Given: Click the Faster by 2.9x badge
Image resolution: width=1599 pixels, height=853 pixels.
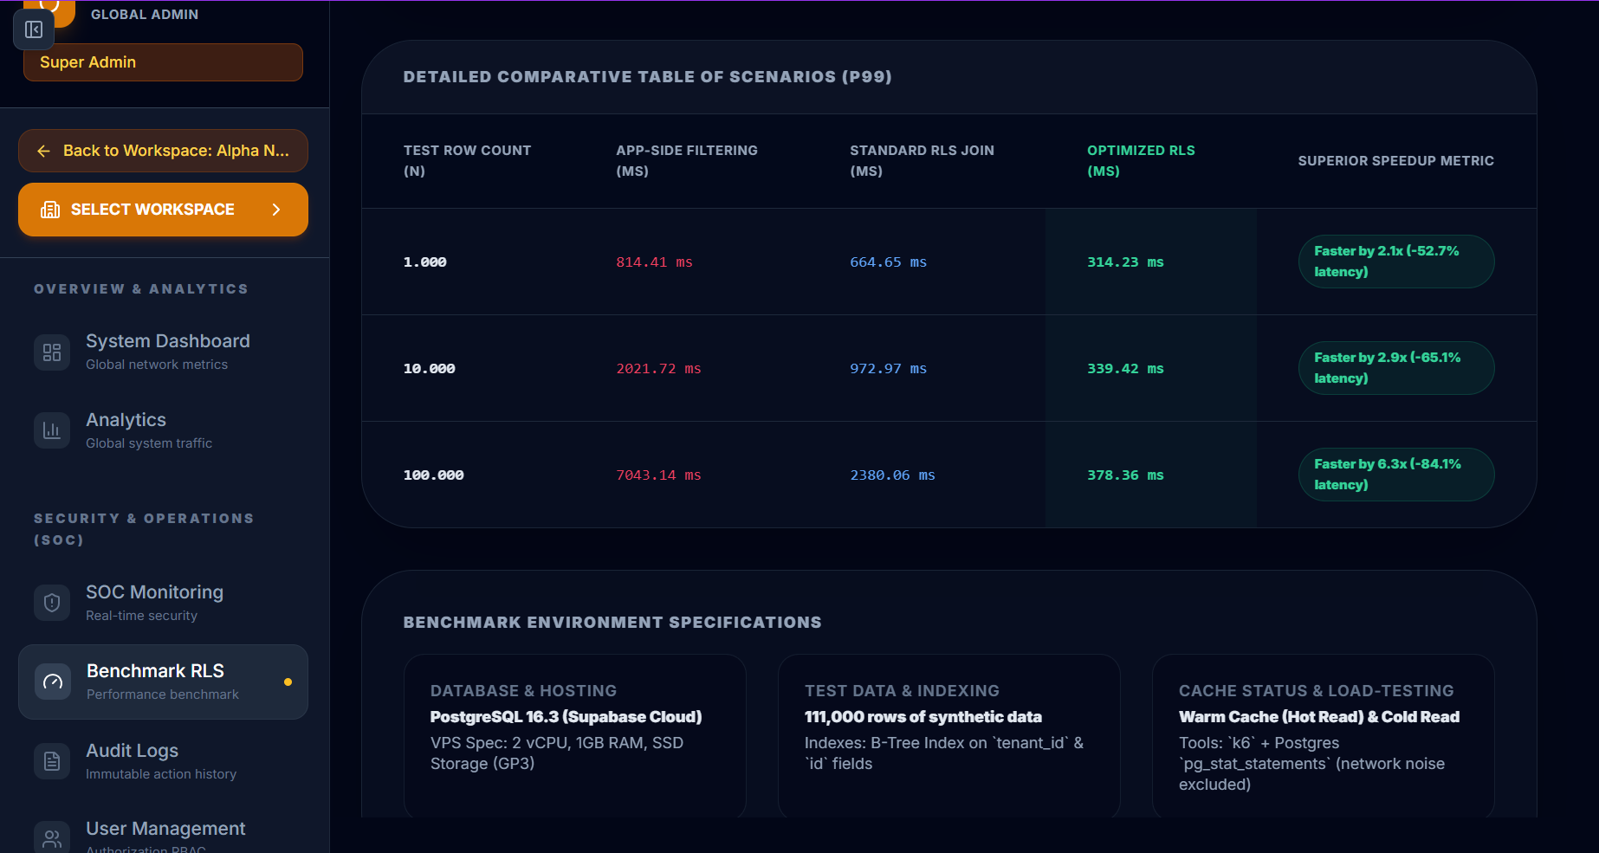Looking at the screenshot, I should pos(1395,368).
